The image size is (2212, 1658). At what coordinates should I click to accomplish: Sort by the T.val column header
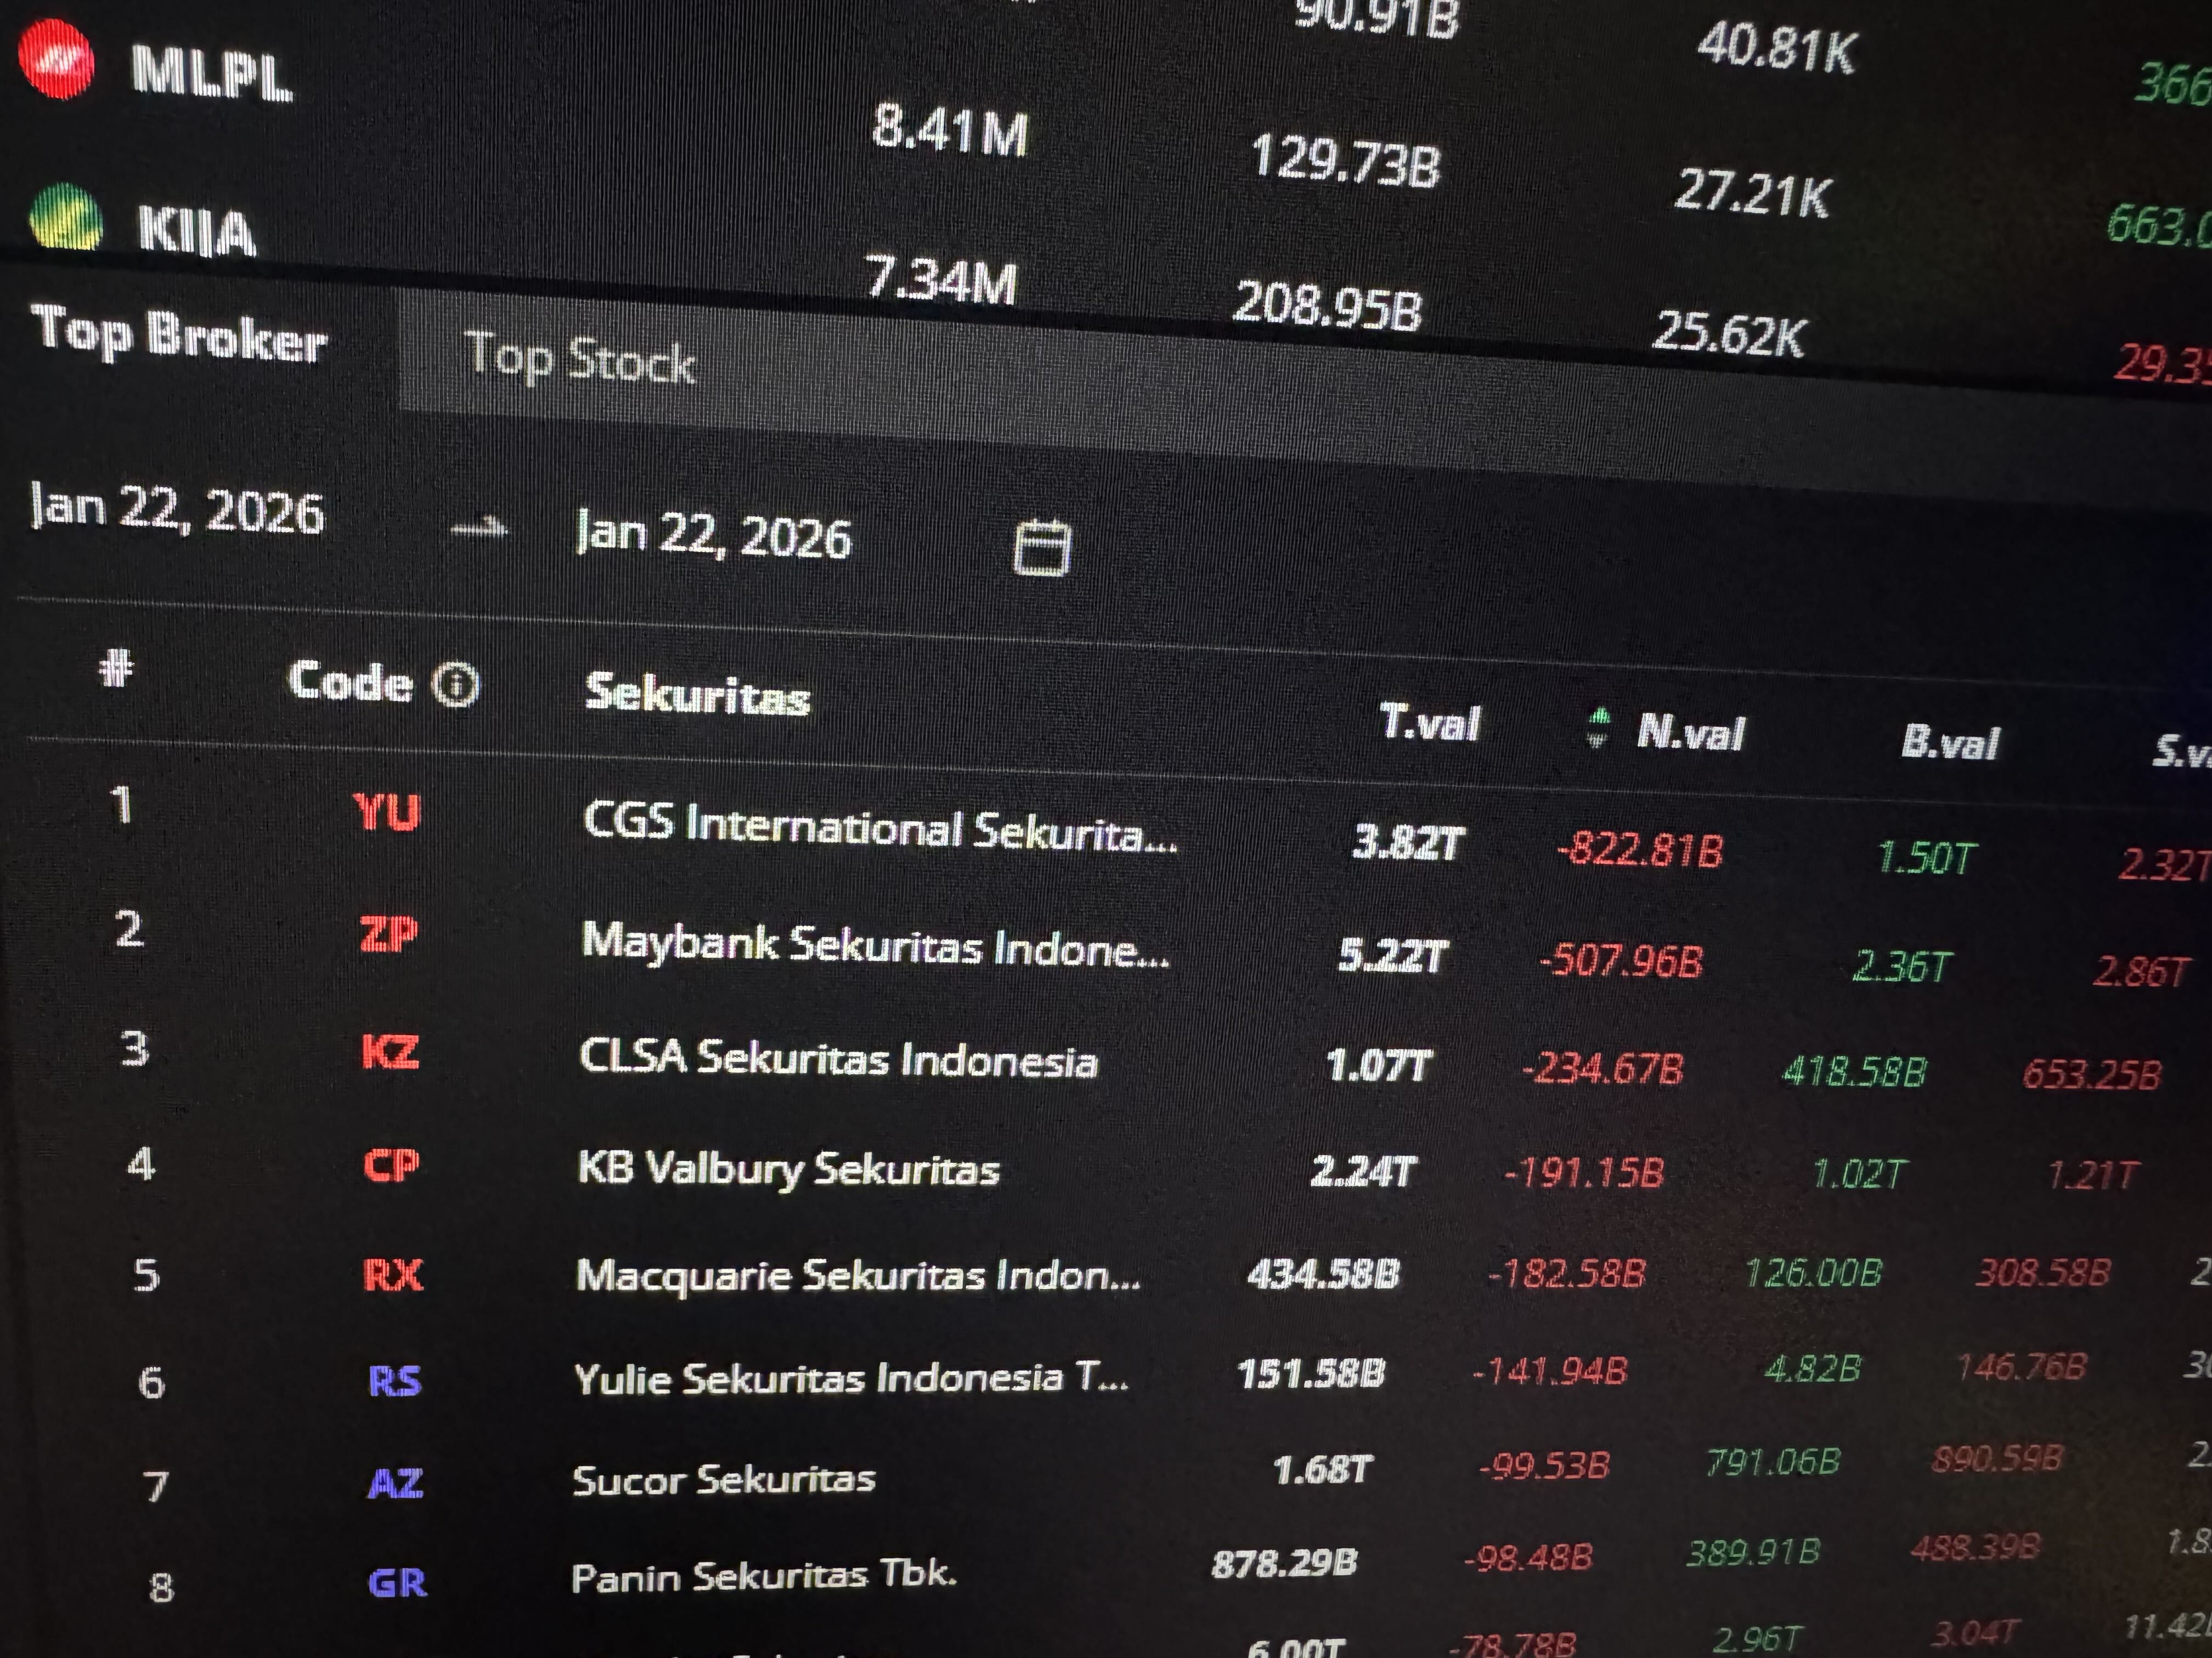(1429, 722)
